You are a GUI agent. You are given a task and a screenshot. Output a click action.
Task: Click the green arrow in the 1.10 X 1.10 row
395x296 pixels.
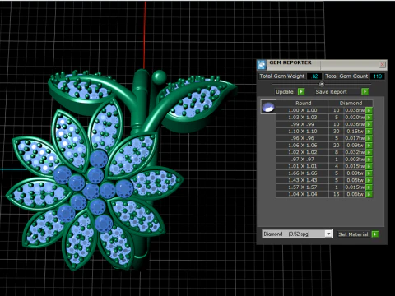369,132
